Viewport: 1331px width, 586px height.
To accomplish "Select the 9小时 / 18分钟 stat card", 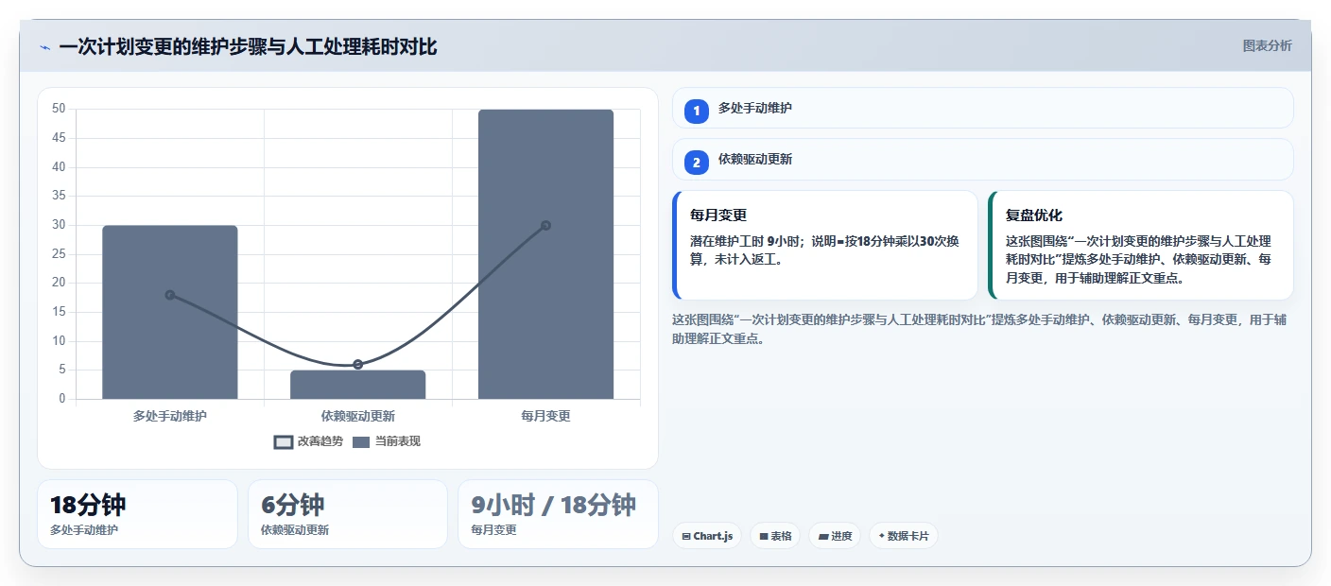I will (558, 514).
